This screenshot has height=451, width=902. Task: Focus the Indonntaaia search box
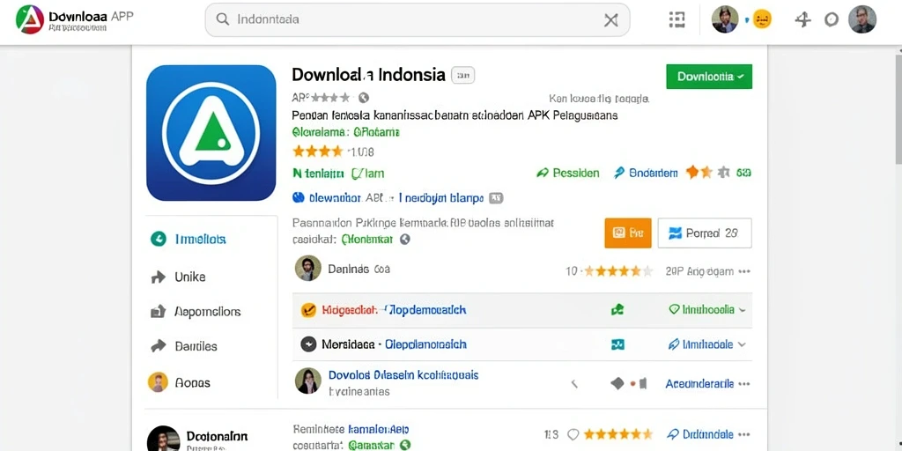tap(417, 19)
